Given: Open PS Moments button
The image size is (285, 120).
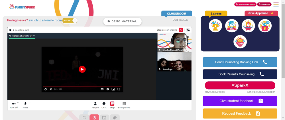Looking at the screenshot, I should [264, 4].
